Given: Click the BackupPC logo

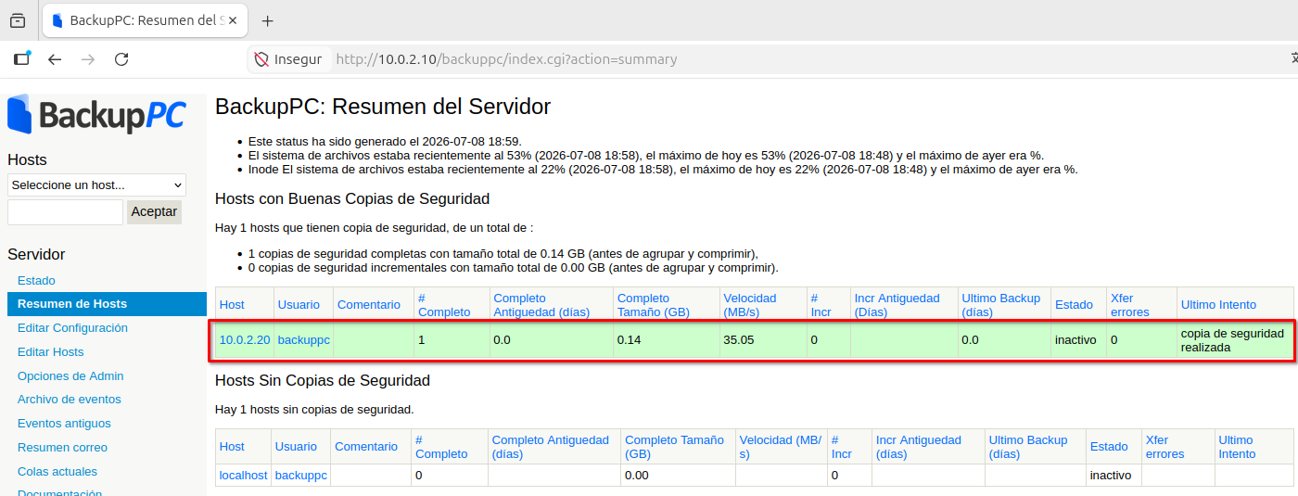Looking at the screenshot, I should pyautogui.click(x=96, y=114).
